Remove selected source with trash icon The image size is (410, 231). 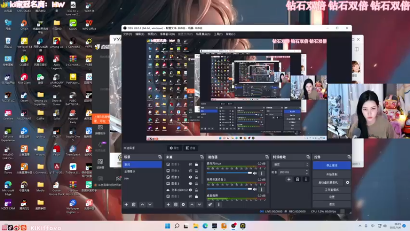coord(176,204)
